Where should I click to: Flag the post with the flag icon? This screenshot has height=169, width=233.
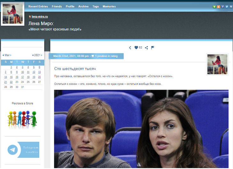153,48
